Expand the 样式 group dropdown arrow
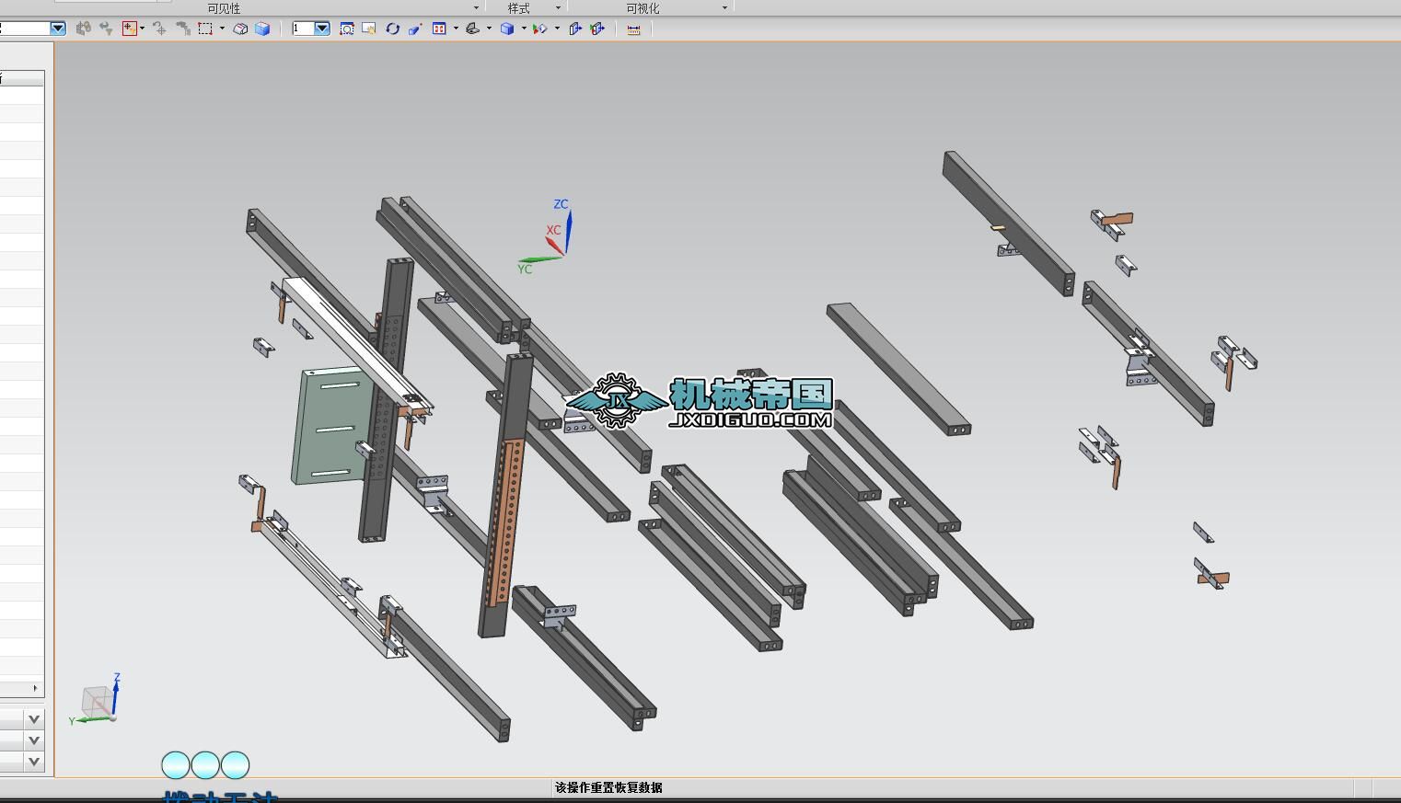The image size is (1401, 803). pyautogui.click(x=558, y=8)
